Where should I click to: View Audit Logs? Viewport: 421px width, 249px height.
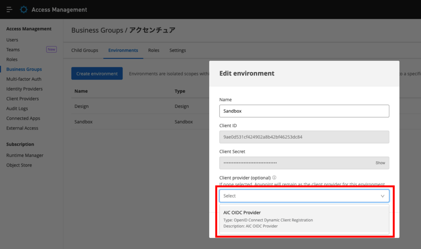pyautogui.click(x=17, y=109)
